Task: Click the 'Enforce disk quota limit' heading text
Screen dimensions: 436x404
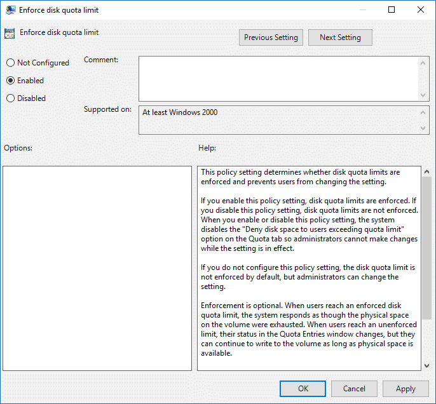Action: (x=59, y=32)
